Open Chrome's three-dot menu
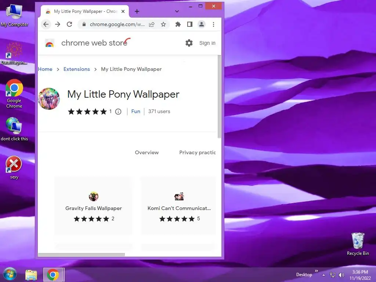 [x=213, y=24]
